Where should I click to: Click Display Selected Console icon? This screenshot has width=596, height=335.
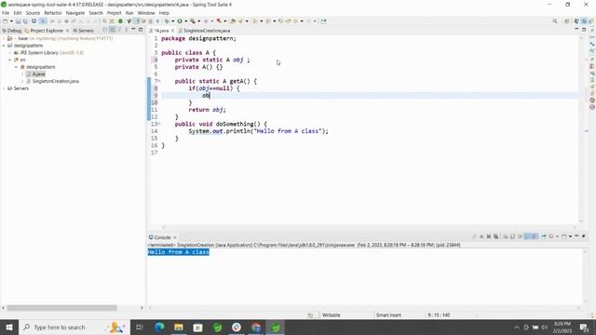551,236
